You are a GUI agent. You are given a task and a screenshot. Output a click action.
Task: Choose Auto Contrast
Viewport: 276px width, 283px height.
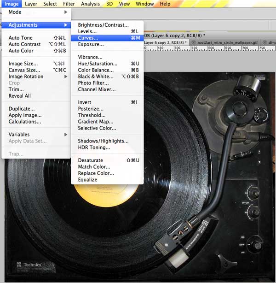click(x=36, y=44)
